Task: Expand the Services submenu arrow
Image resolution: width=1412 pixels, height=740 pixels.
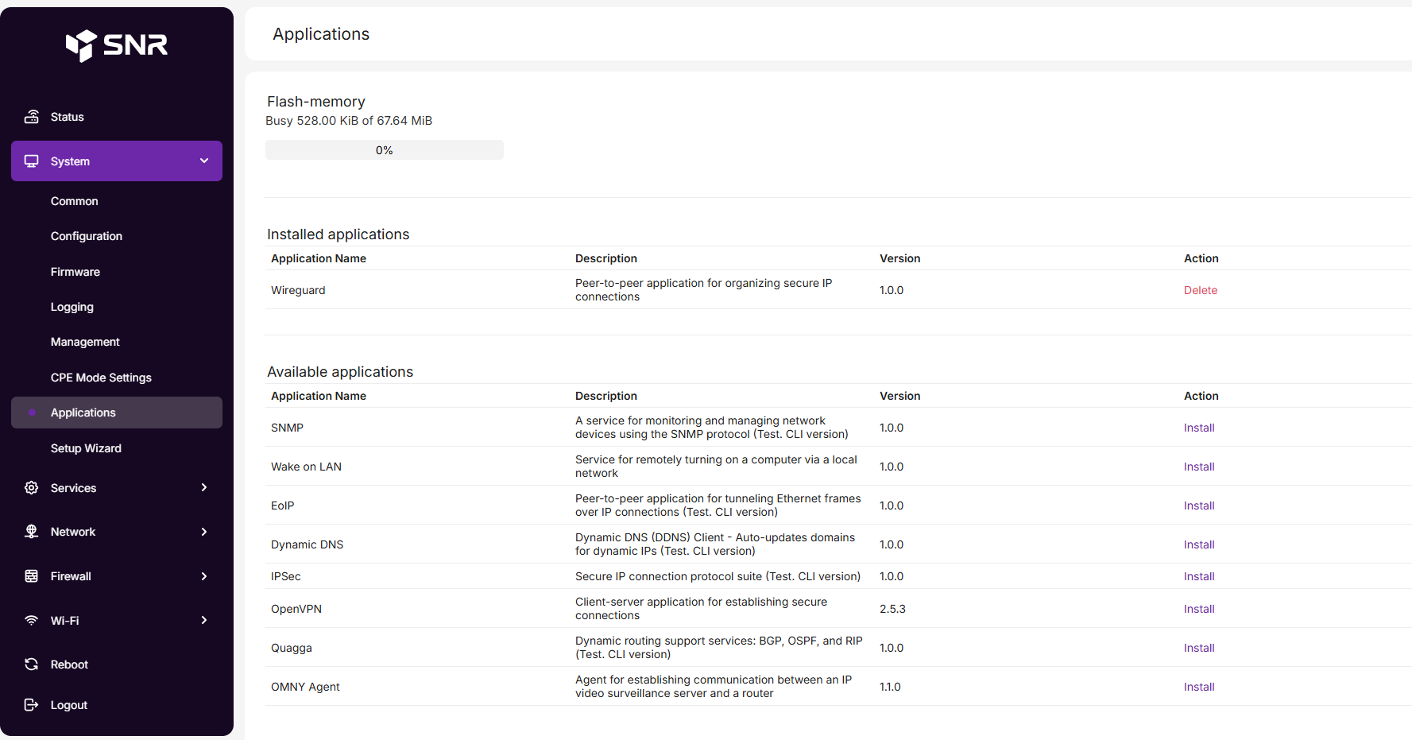Action: pos(204,488)
